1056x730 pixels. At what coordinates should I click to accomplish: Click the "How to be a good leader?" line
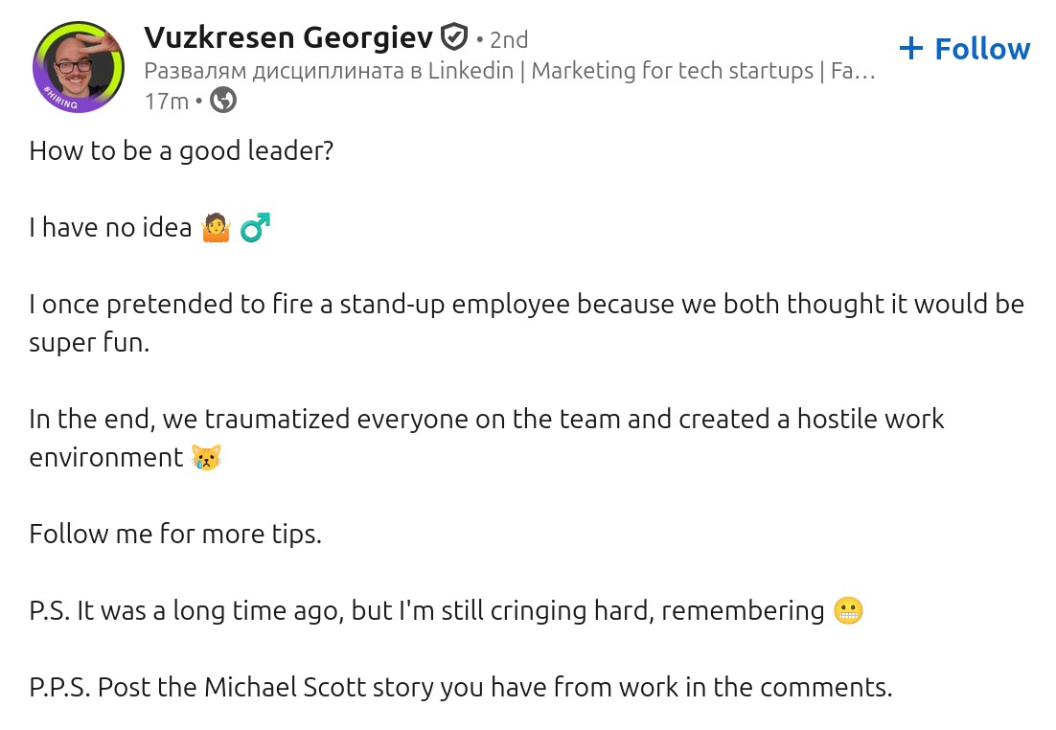coord(181,150)
